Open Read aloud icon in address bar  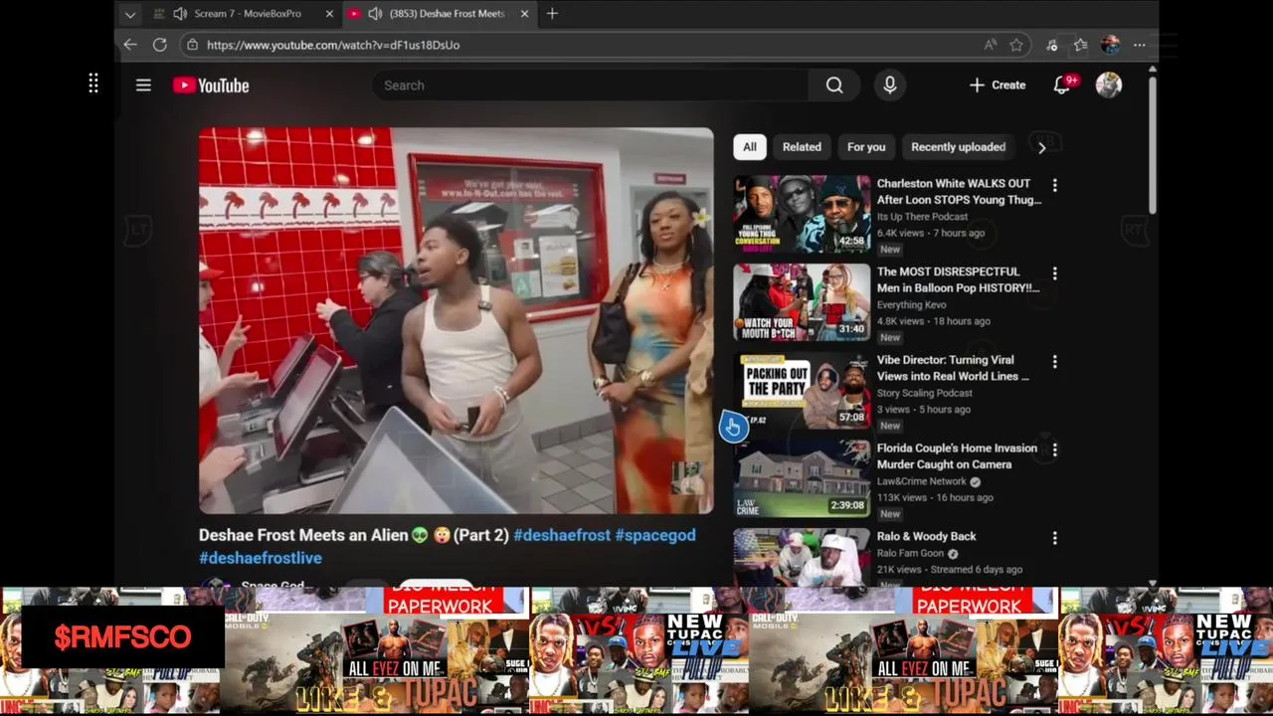coord(991,45)
